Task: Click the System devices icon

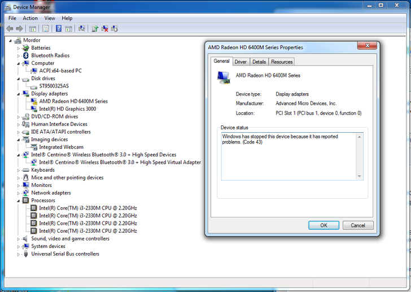Action: pyautogui.click(x=26, y=246)
